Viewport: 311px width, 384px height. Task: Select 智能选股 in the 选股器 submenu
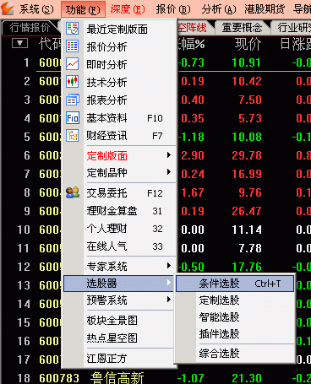219,317
